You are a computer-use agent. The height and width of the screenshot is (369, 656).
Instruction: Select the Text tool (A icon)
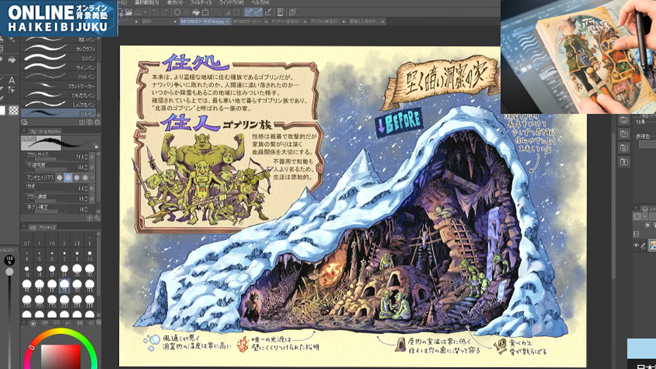(12, 81)
